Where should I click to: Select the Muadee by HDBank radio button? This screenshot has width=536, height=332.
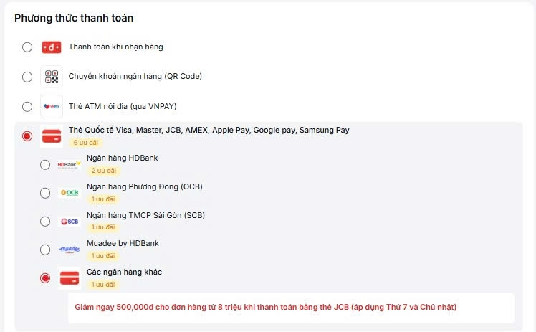tap(45, 250)
